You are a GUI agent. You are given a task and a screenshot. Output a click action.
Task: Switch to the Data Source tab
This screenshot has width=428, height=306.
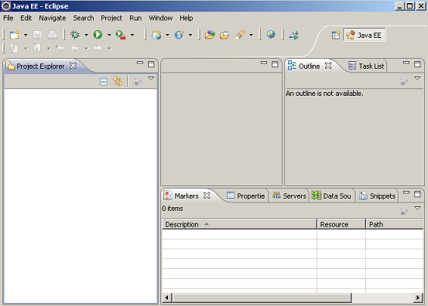[331, 196]
